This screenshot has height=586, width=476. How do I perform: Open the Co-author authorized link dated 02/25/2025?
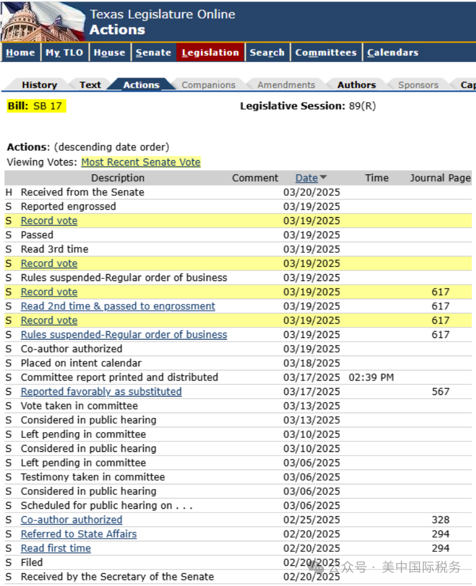tap(71, 520)
